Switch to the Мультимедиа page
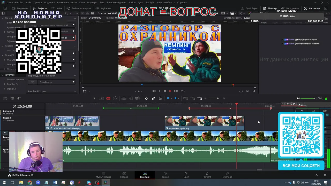This screenshot has width=331, height=186. 103,175
